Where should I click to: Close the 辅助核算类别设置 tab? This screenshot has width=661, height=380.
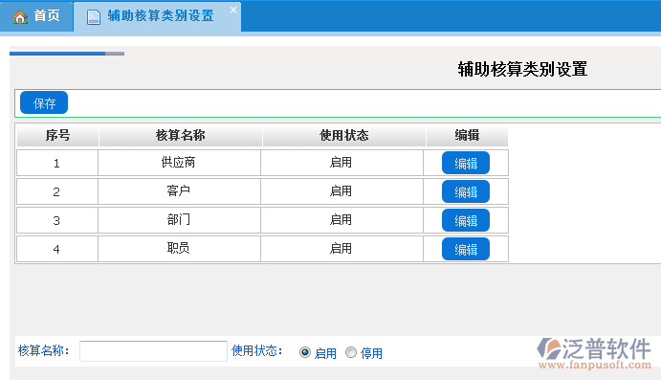[233, 10]
